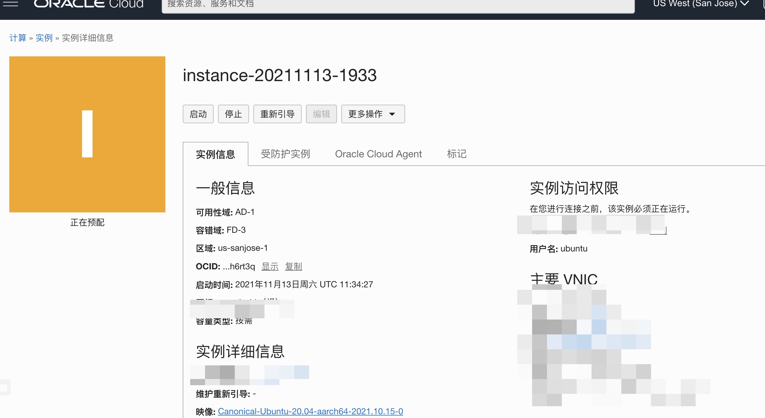Screen dimensions: 765x418
Task: Click the disabled 编辑 button
Action: pos(321,114)
